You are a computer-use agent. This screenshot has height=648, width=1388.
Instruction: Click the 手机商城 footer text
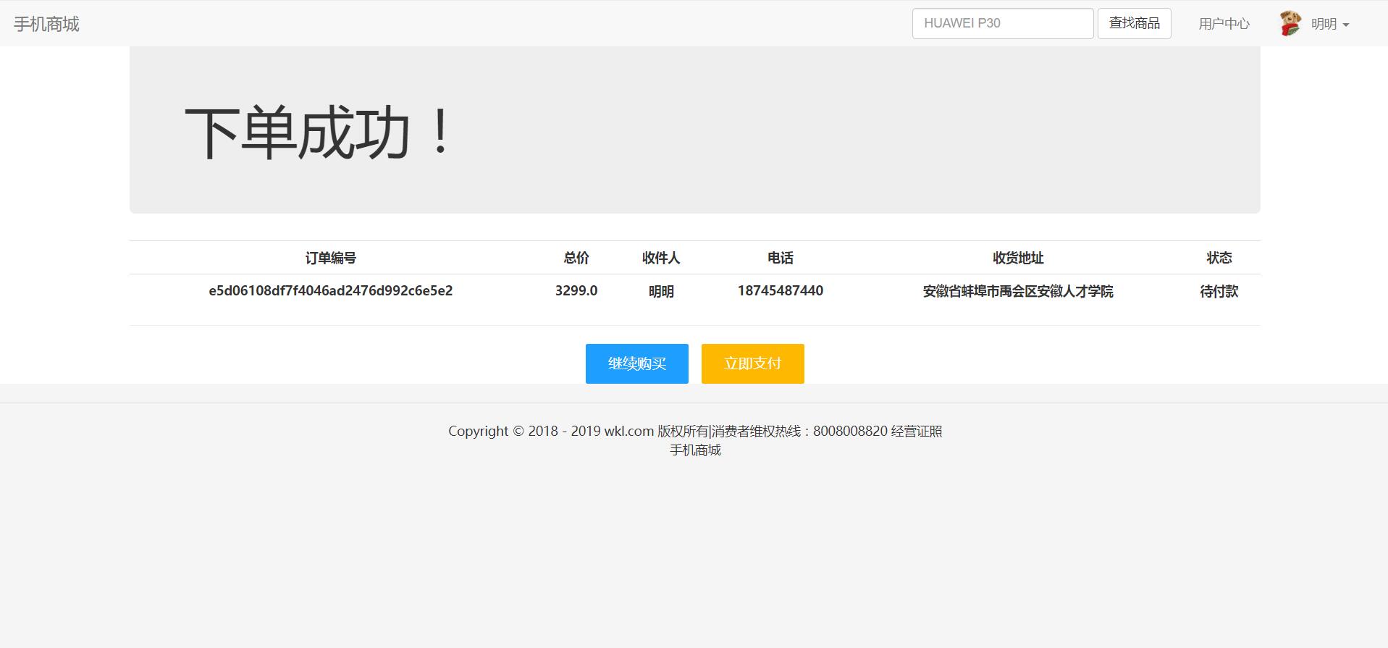pos(695,450)
